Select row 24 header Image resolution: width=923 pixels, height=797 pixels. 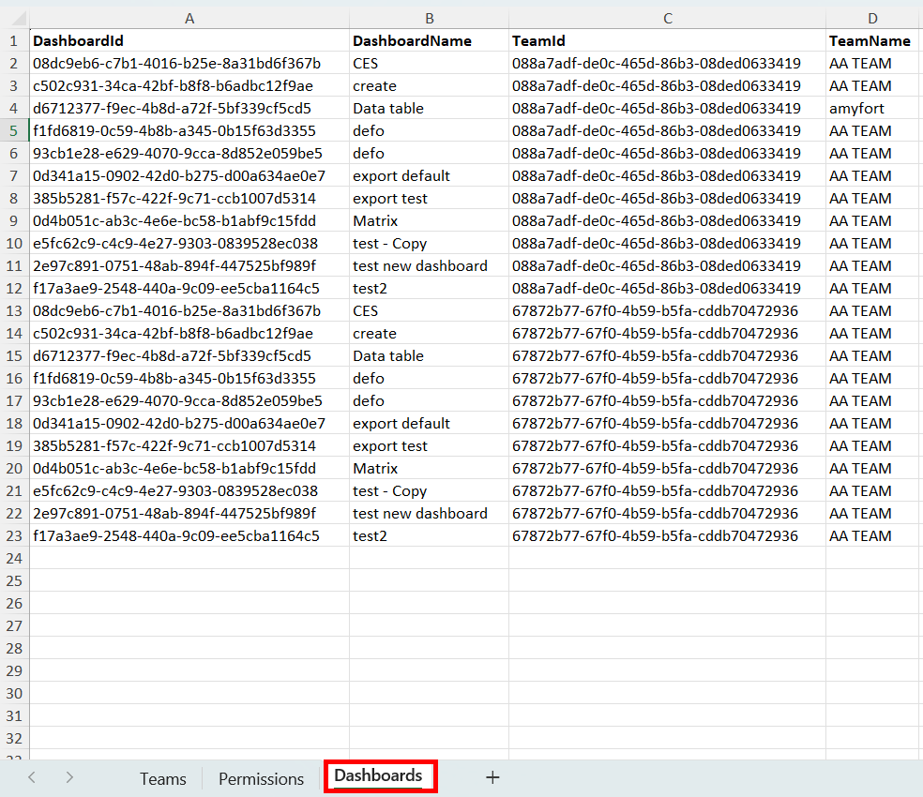tap(14, 558)
